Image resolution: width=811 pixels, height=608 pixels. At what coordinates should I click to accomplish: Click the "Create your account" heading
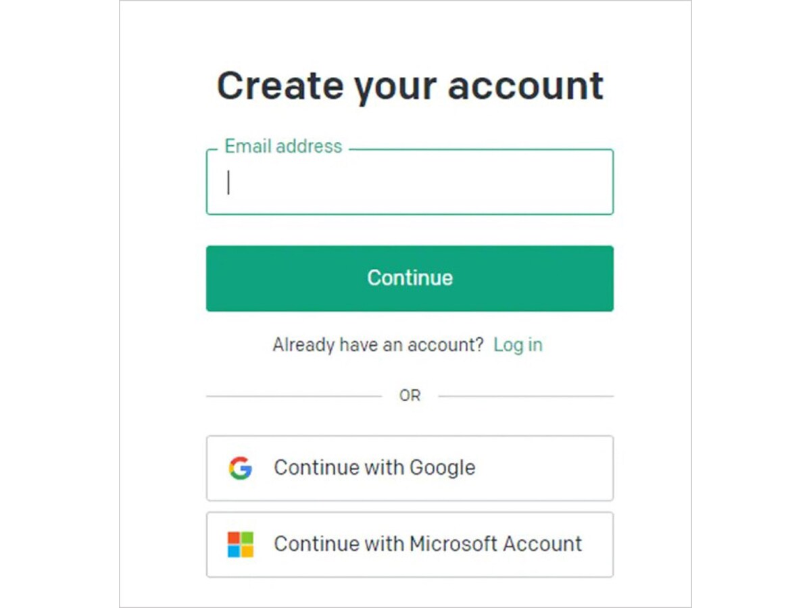tap(410, 86)
